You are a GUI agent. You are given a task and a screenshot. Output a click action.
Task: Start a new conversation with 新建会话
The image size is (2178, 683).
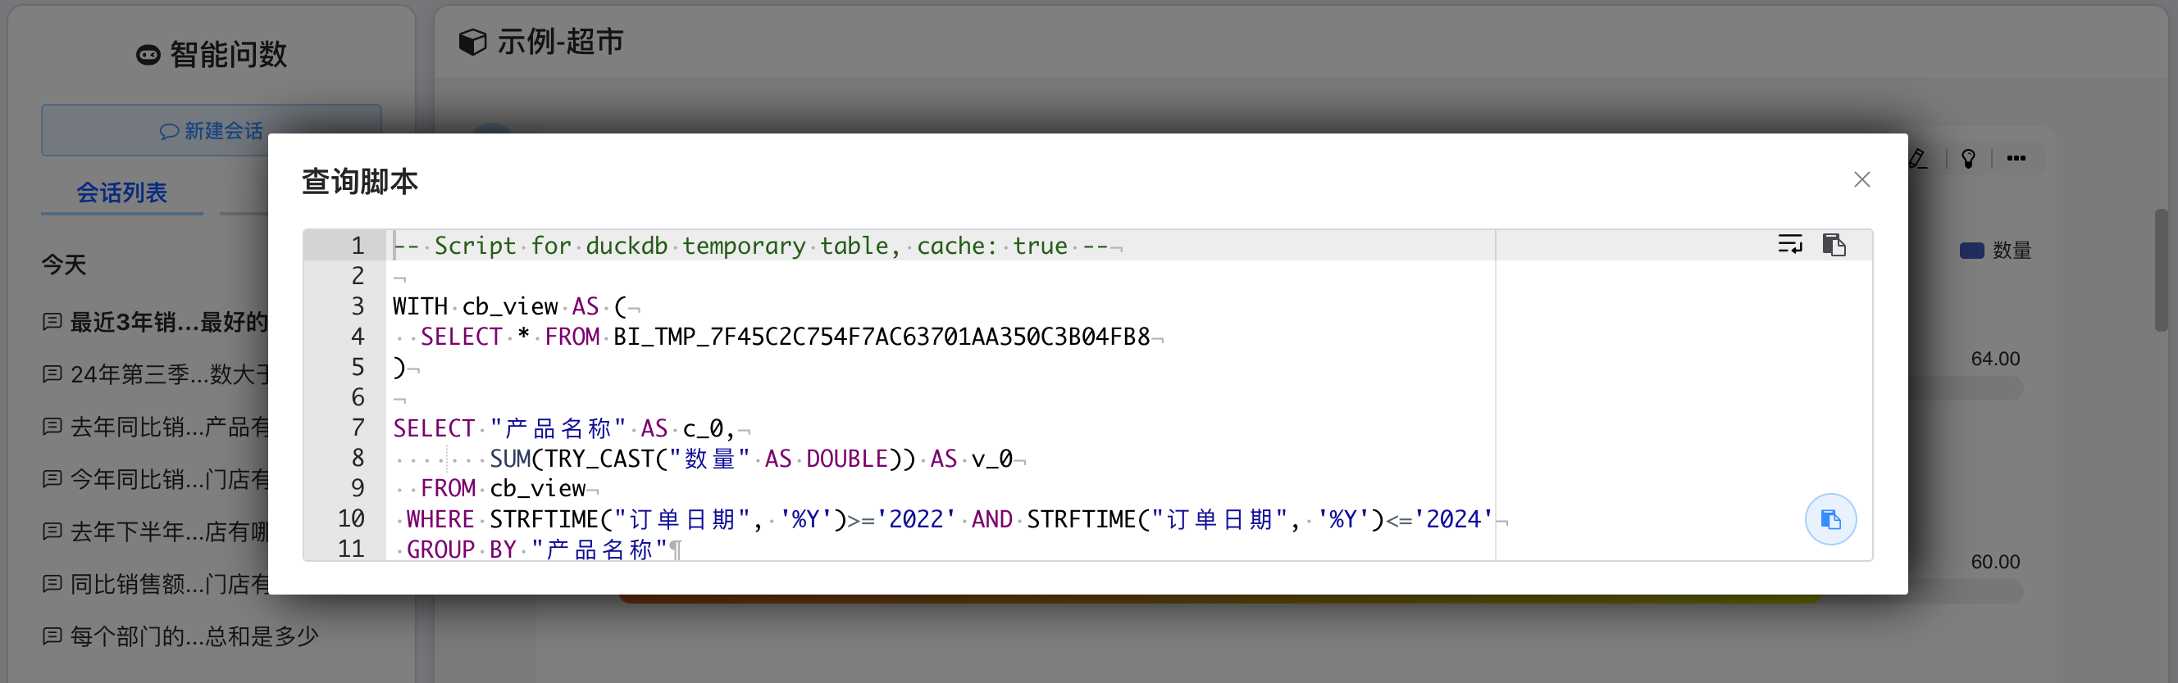(x=212, y=131)
